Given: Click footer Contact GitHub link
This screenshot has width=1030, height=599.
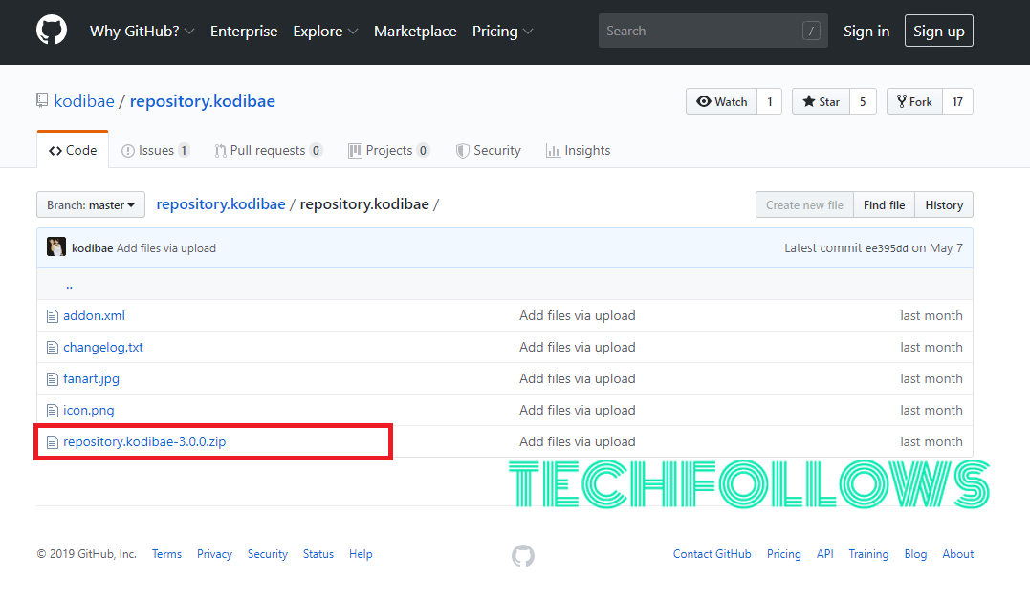Looking at the screenshot, I should 712,554.
